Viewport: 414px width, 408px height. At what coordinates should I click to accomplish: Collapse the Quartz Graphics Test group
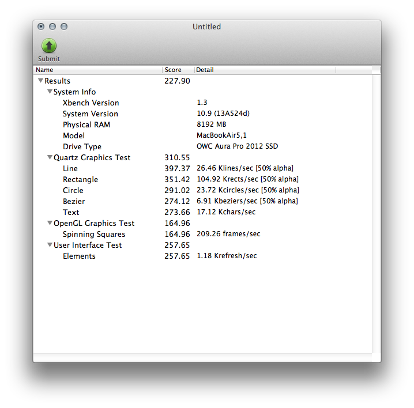[50, 158]
